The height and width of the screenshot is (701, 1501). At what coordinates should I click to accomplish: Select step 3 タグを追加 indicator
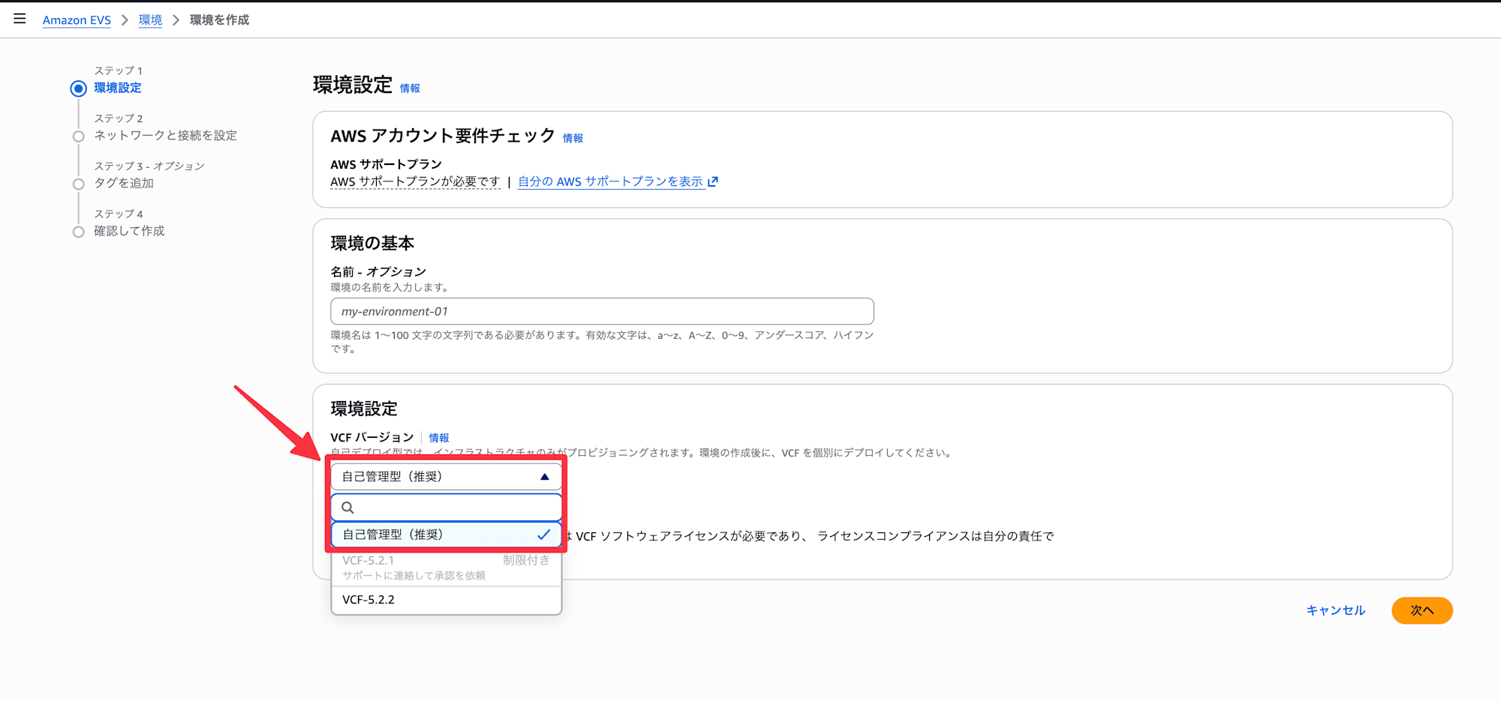tap(78, 184)
